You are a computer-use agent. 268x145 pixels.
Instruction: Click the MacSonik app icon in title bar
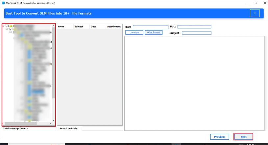[x=3, y=3]
